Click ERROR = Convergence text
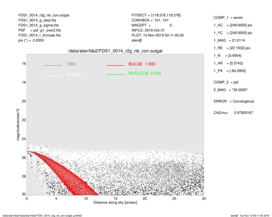This screenshot has height=217, width=272. tap(234, 101)
